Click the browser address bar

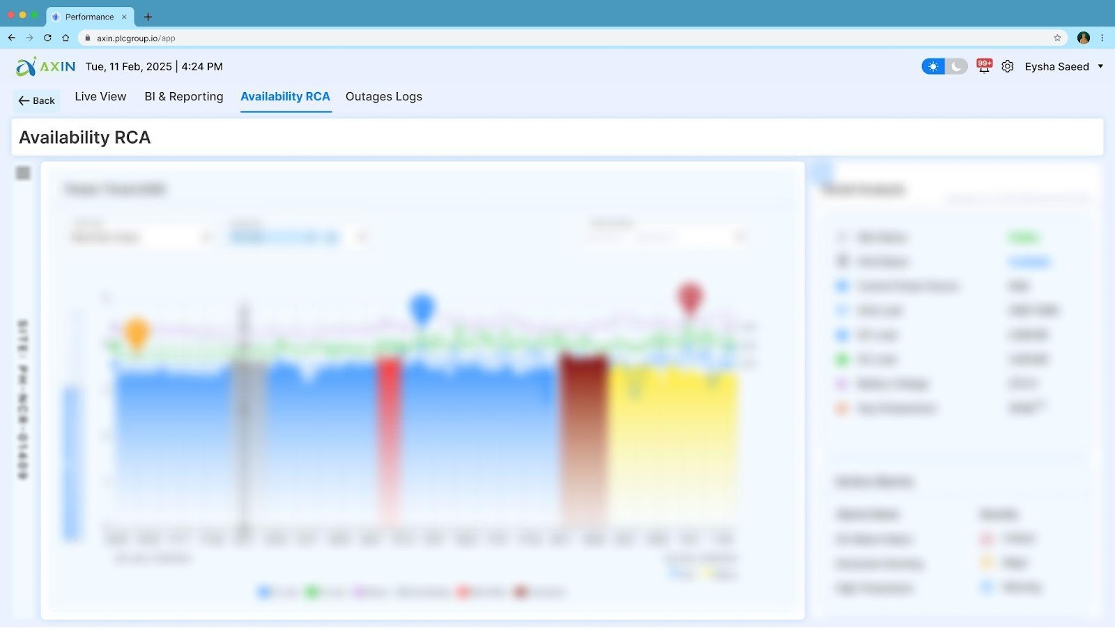(x=557, y=38)
